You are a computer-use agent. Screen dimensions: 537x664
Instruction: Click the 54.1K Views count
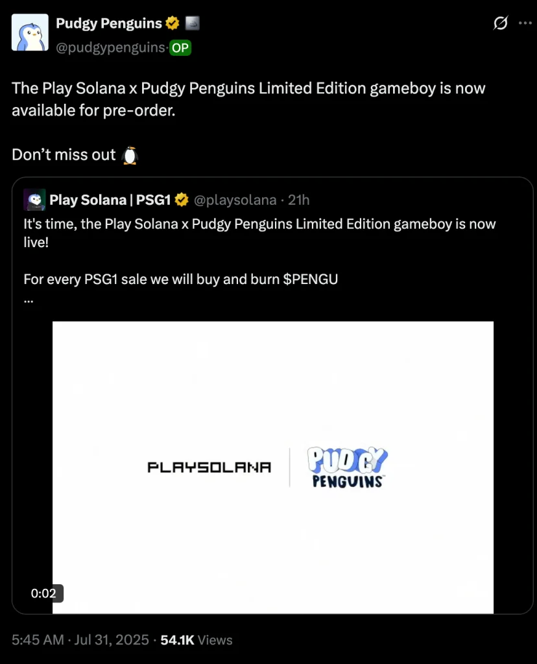tap(197, 639)
